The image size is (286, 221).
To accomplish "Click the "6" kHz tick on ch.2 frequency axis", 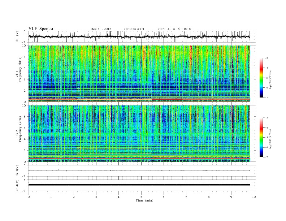I will pos(25,128).
